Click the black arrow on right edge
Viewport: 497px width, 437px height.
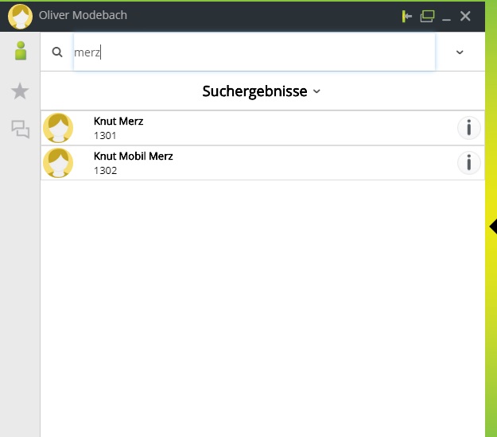(x=492, y=227)
